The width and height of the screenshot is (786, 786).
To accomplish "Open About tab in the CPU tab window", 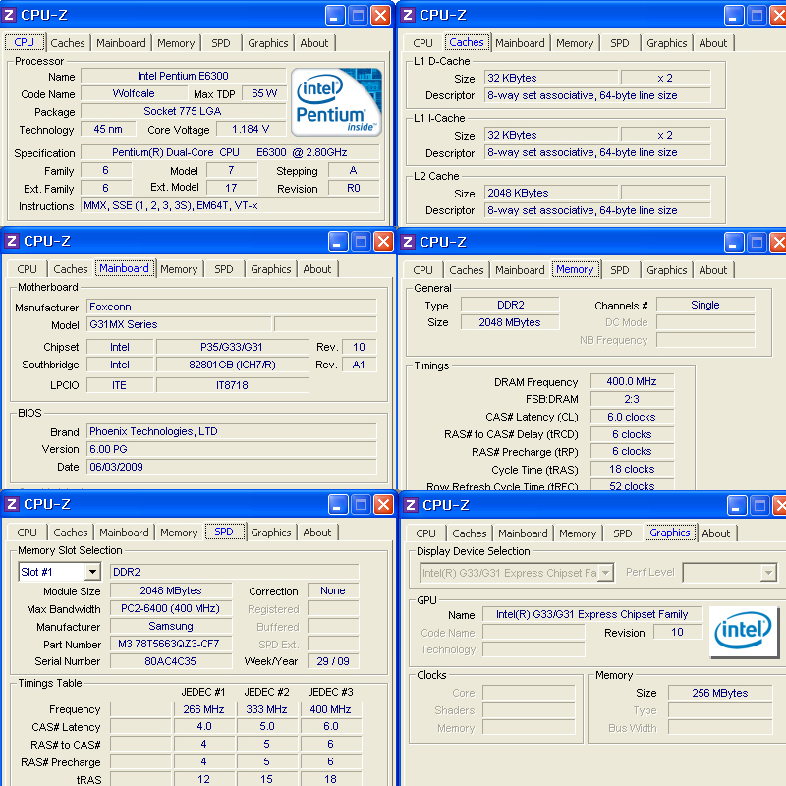I will click(314, 43).
